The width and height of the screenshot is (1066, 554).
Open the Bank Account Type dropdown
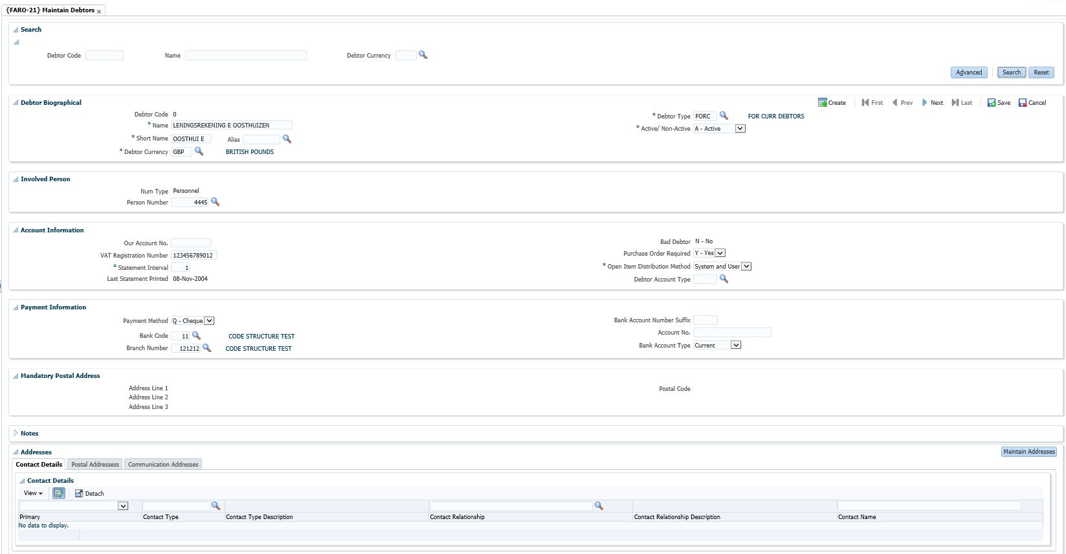tap(735, 346)
